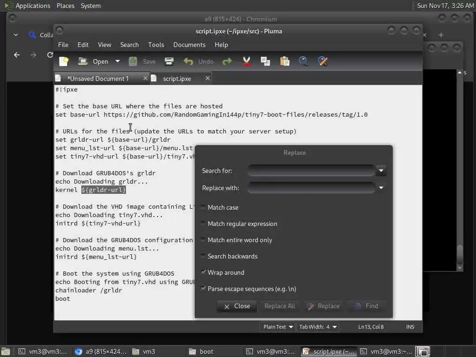
Task: Click the #!ipxe first line
Action: pyautogui.click(x=66, y=90)
